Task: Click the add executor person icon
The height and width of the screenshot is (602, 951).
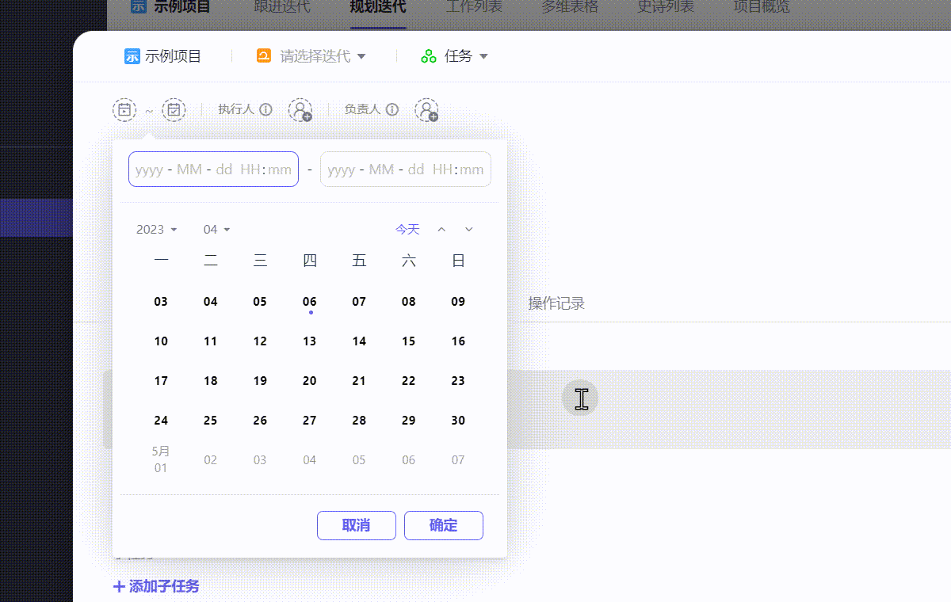Action: coord(300,110)
